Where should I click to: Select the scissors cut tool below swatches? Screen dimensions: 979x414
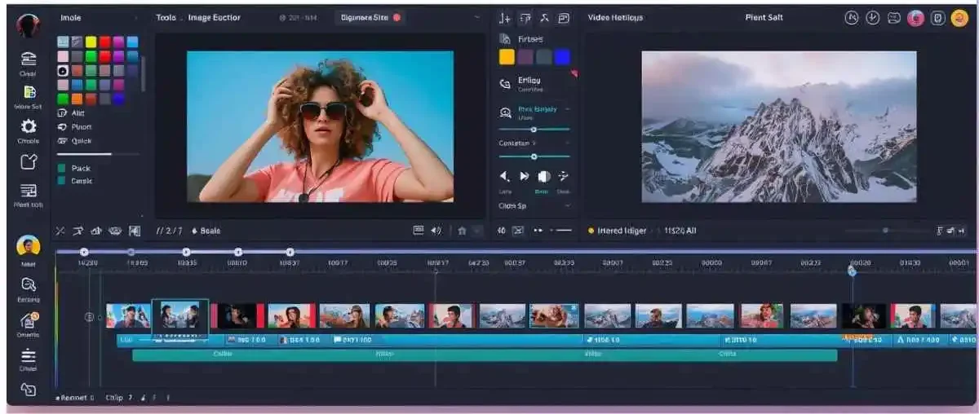click(60, 231)
